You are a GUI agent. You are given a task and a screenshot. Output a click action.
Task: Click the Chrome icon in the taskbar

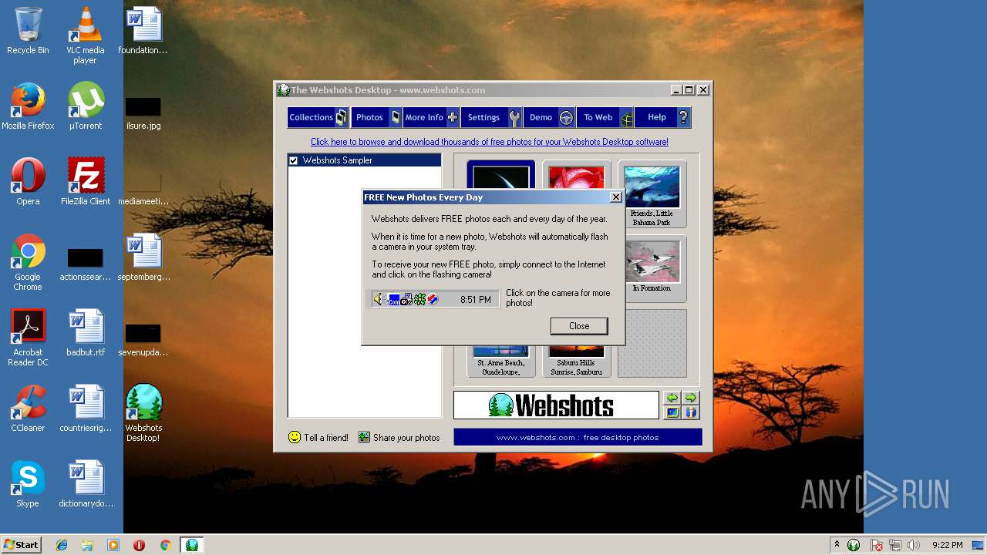(165, 545)
